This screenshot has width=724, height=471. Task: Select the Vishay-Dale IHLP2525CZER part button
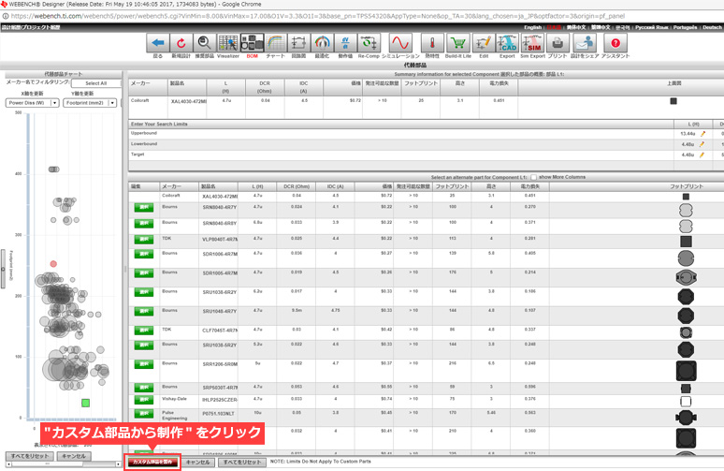(144, 399)
